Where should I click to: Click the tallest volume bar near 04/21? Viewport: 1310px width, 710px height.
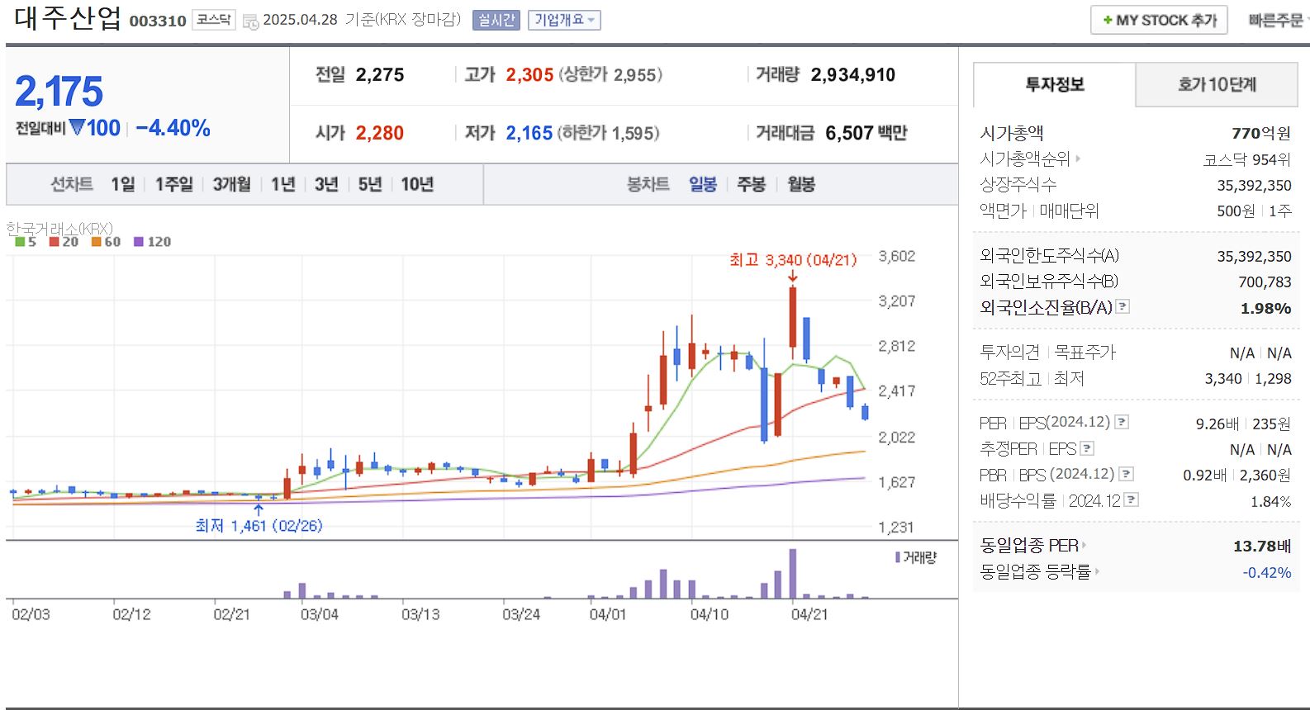click(793, 573)
